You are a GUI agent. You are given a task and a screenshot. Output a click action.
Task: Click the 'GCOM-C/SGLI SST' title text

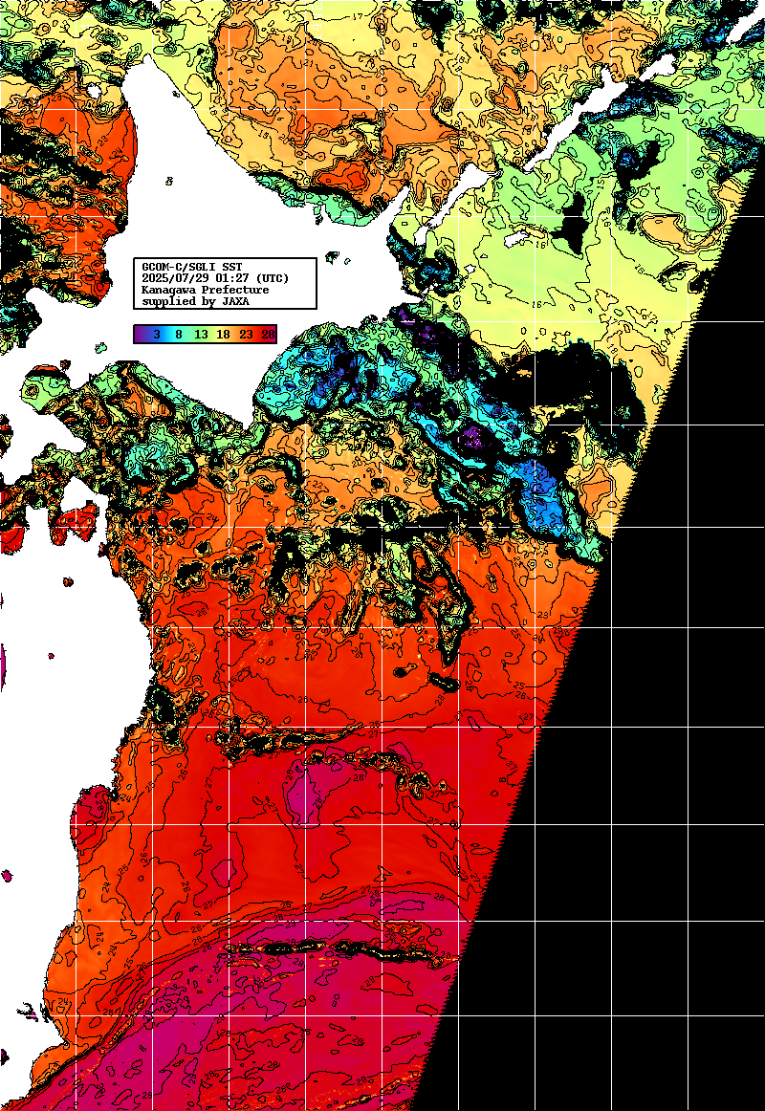192,267
